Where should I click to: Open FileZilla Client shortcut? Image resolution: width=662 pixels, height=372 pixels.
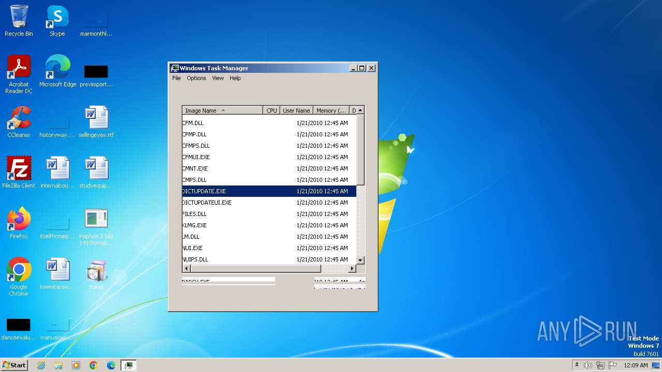coord(19,173)
